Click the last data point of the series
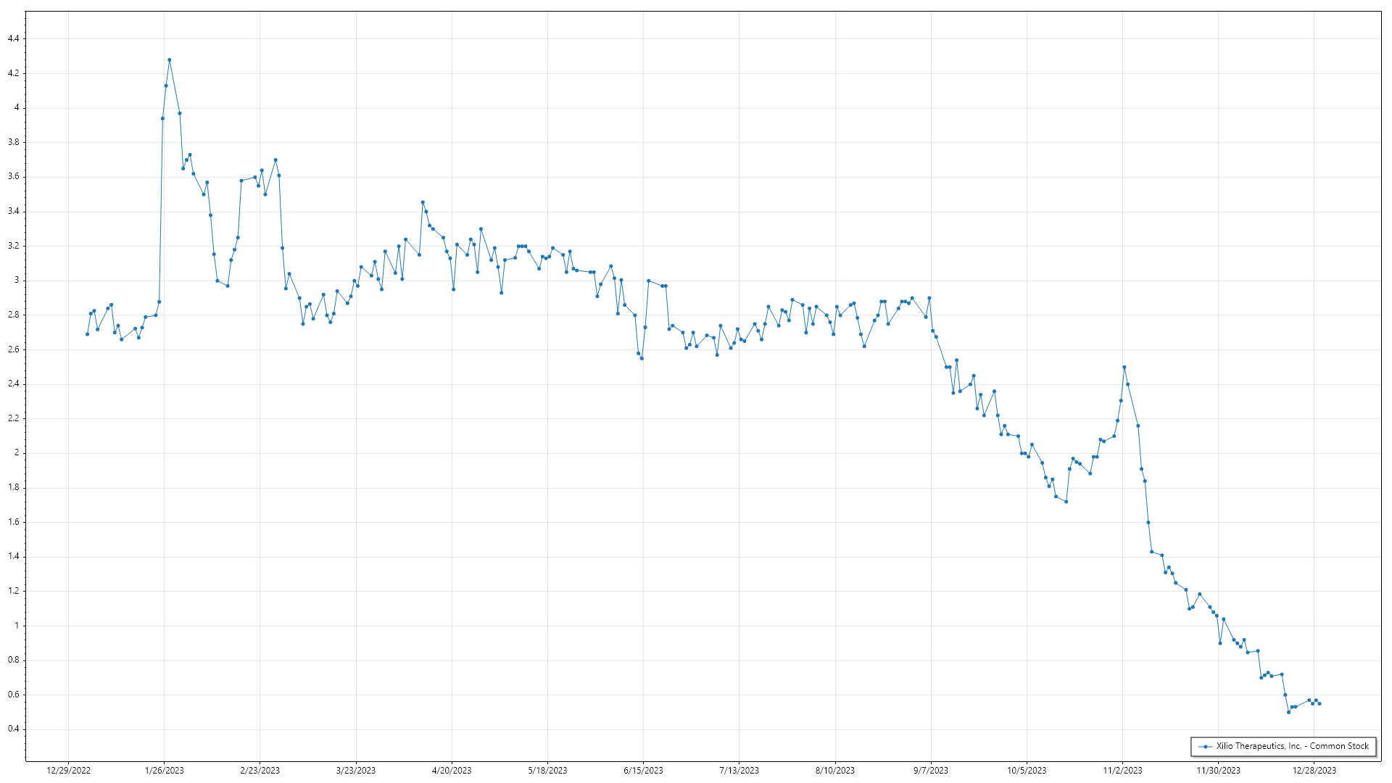1392x783 pixels. point(1319,704)
